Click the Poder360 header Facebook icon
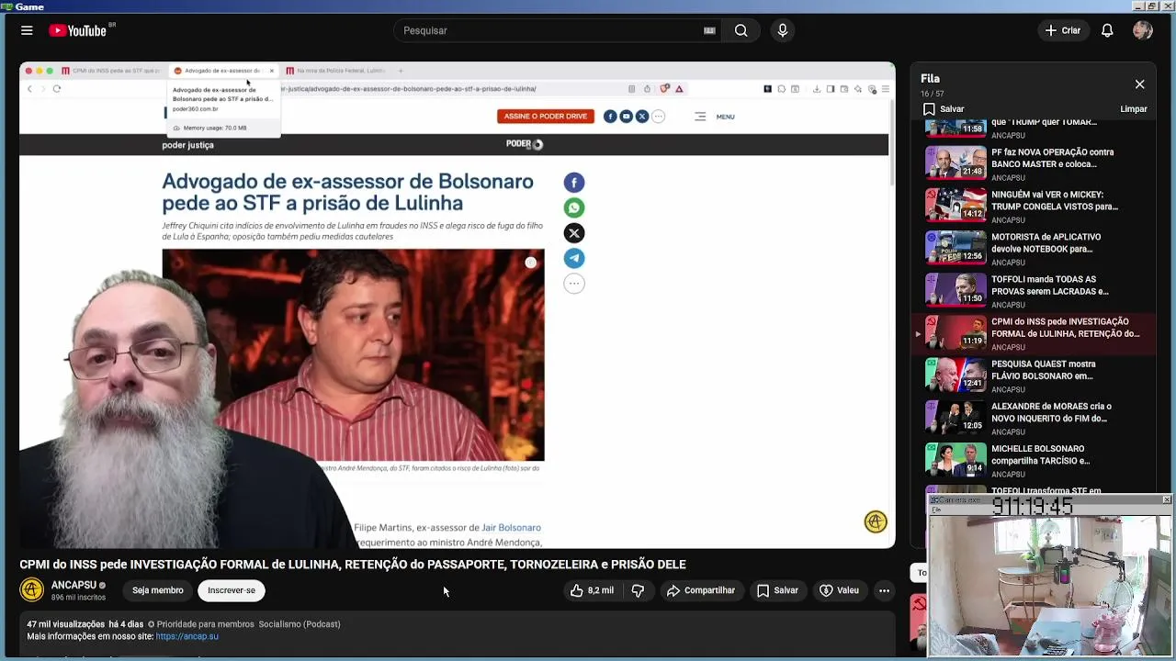Image resolution: width=1176 pixels, height=661 pixels. pyautogui.click(x=610, y=117)
